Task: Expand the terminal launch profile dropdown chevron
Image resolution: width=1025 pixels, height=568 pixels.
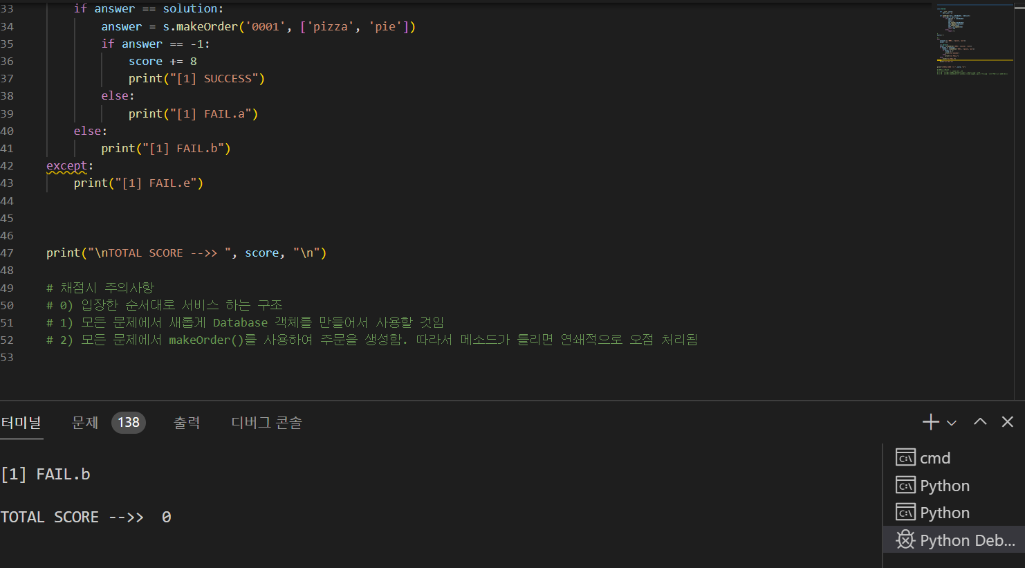Action: (952, 423)
